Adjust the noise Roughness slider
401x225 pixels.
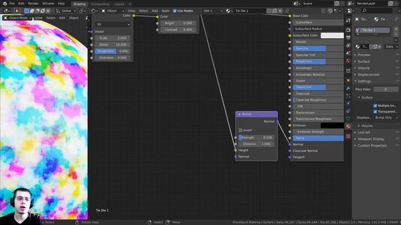[113, 51]
